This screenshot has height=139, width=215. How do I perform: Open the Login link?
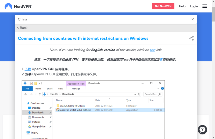pos(194,6)
